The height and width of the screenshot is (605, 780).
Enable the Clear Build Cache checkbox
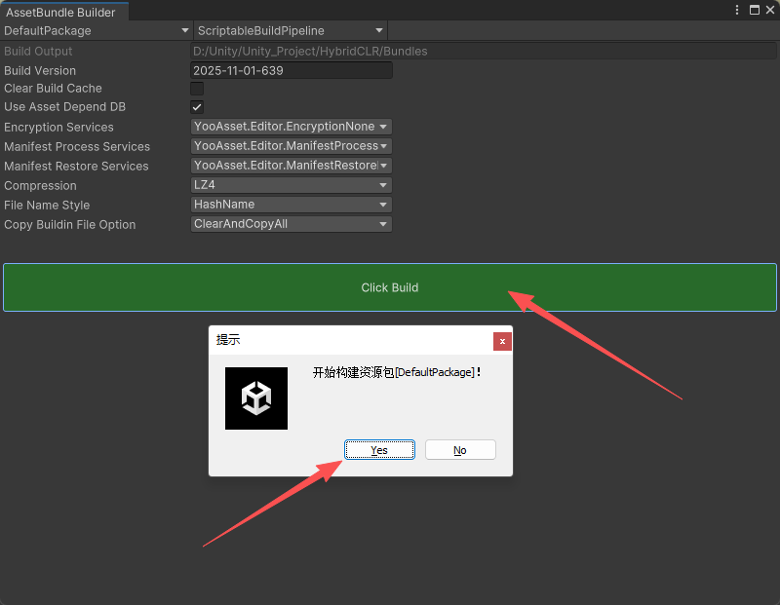[197, 89]
